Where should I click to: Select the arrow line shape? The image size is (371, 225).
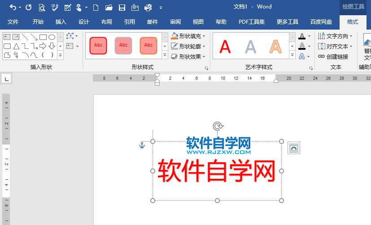(x=34, y=37)
